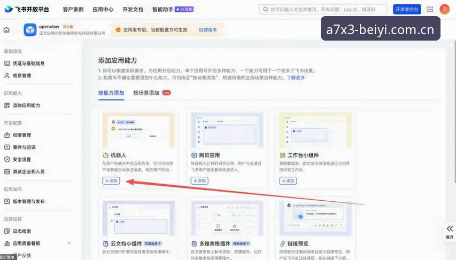Add the 机器人 capability
The height and width of the screenshot is (260, 456).
[x=111, y=180]
